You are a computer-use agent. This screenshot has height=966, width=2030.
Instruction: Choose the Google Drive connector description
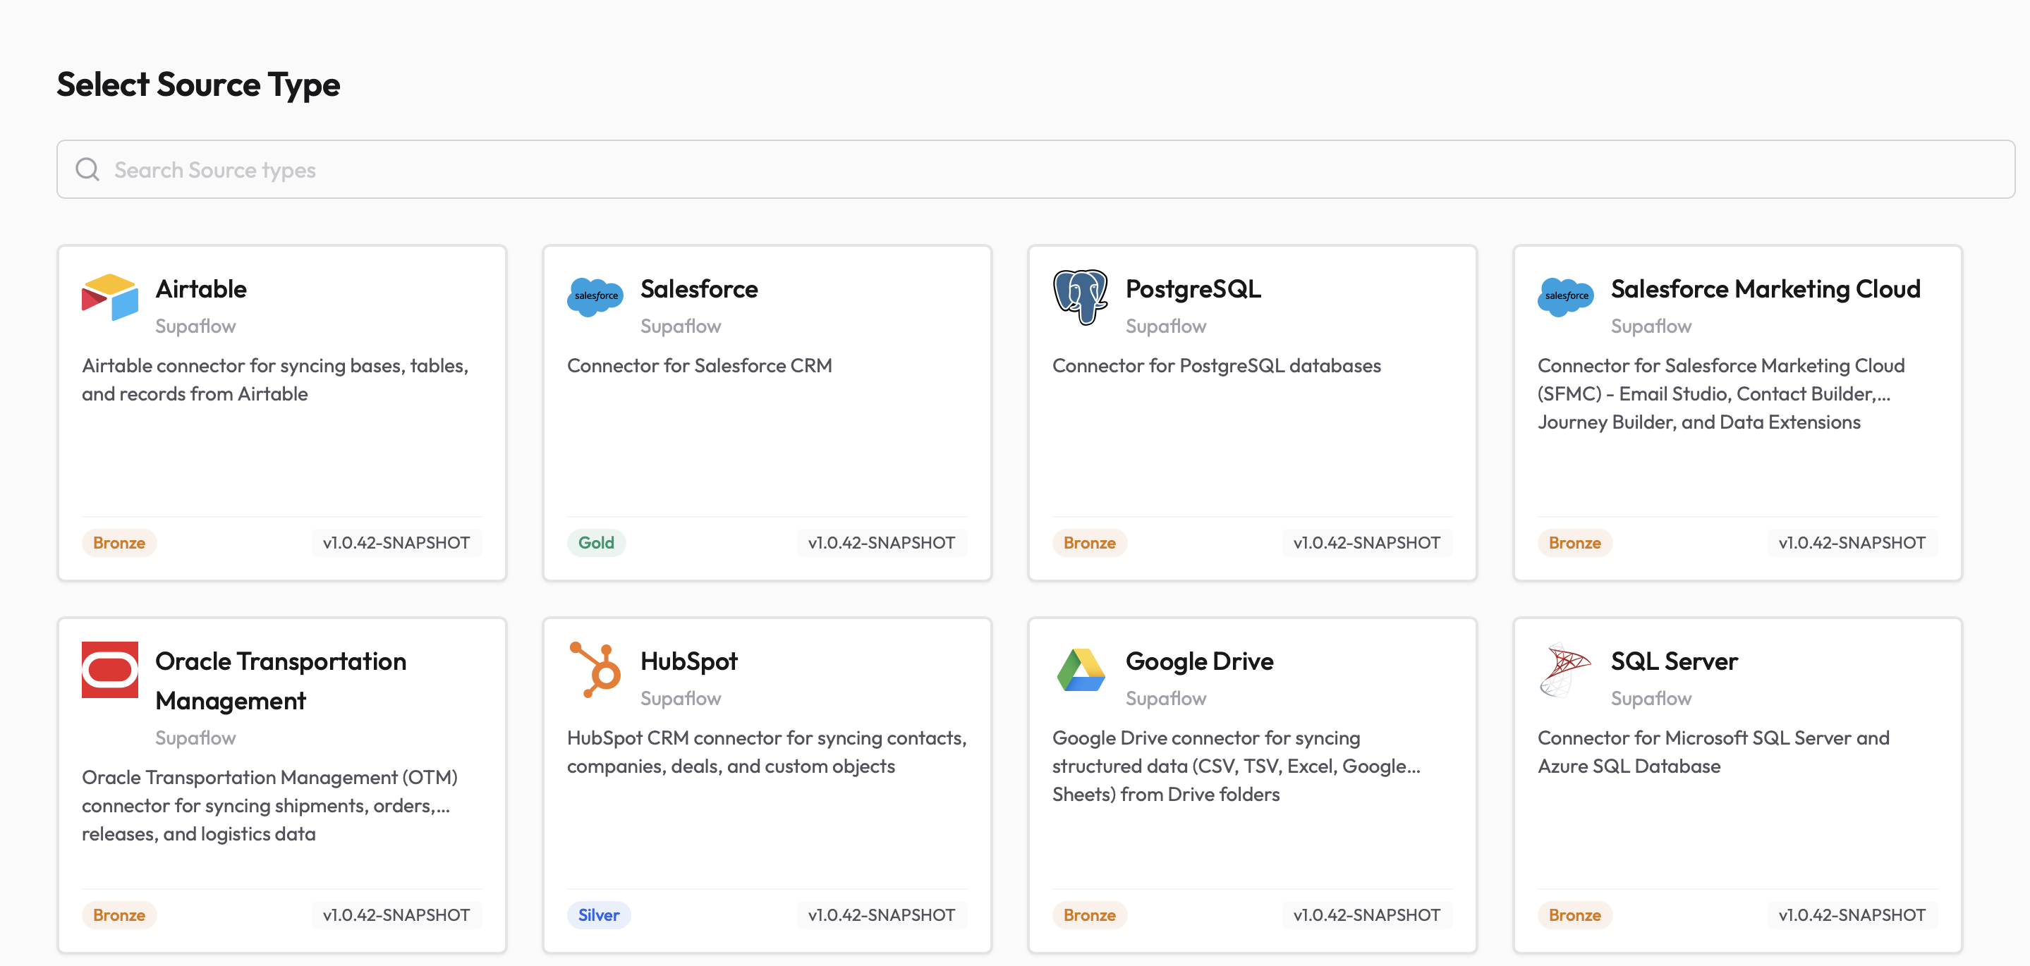pyautogui.click(x=1236, y=766)
